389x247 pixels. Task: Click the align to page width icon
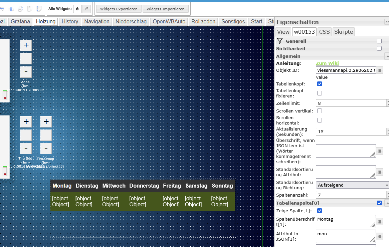tap(29, 8)
